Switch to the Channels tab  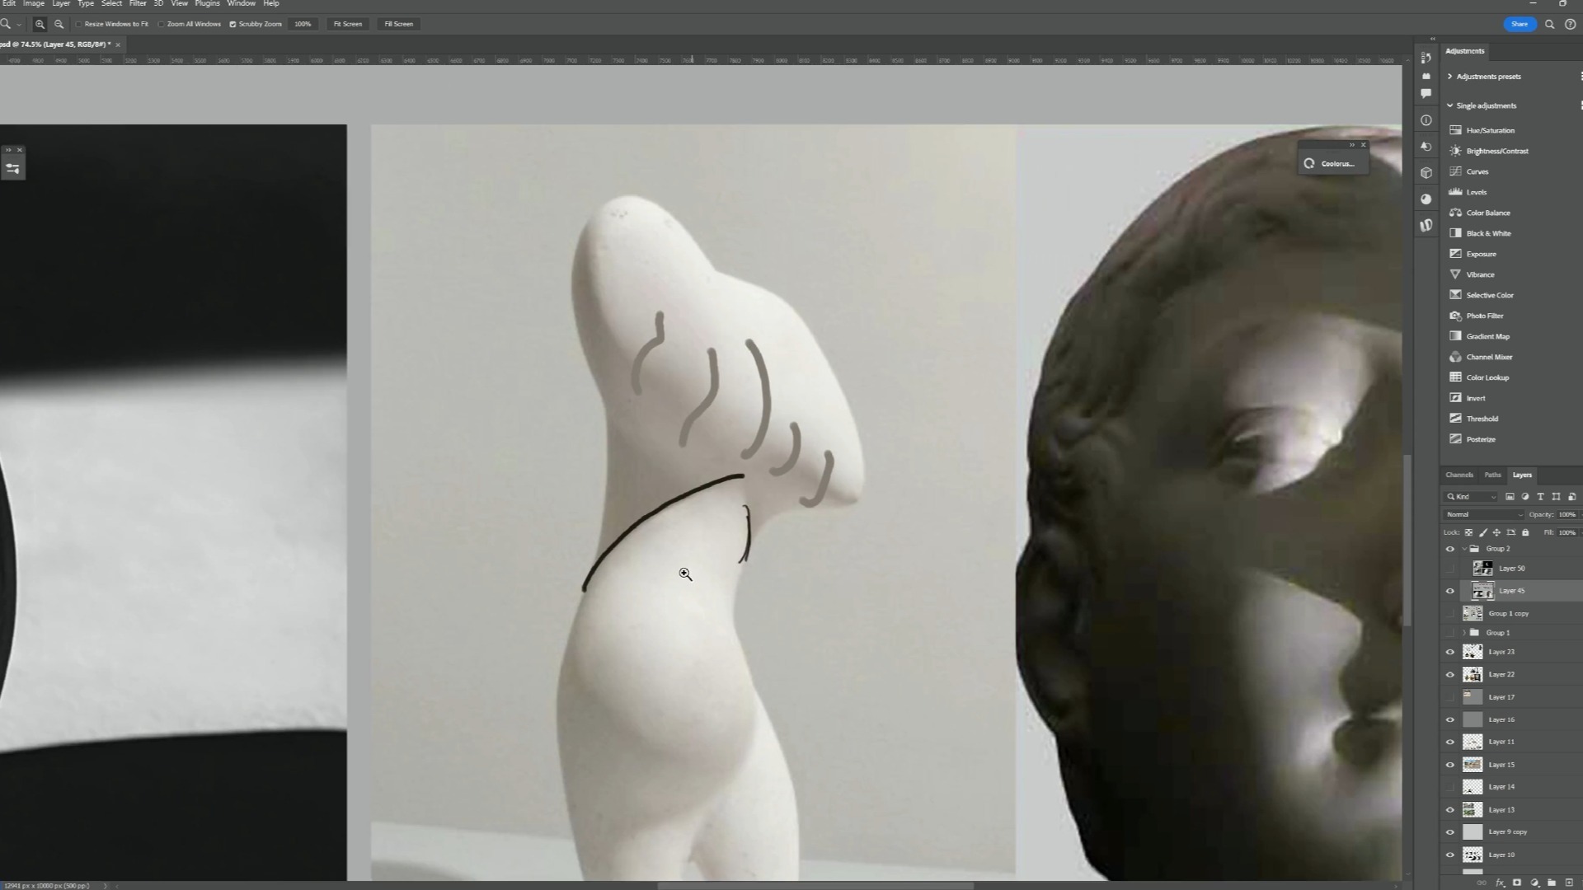click(x=1459, y=475)
